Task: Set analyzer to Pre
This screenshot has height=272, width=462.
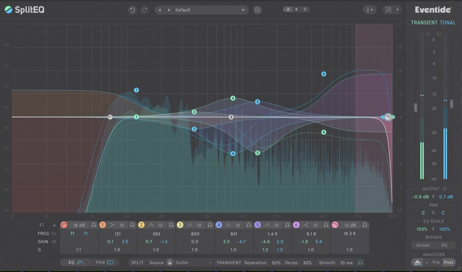Action: [x=436, y=262]
